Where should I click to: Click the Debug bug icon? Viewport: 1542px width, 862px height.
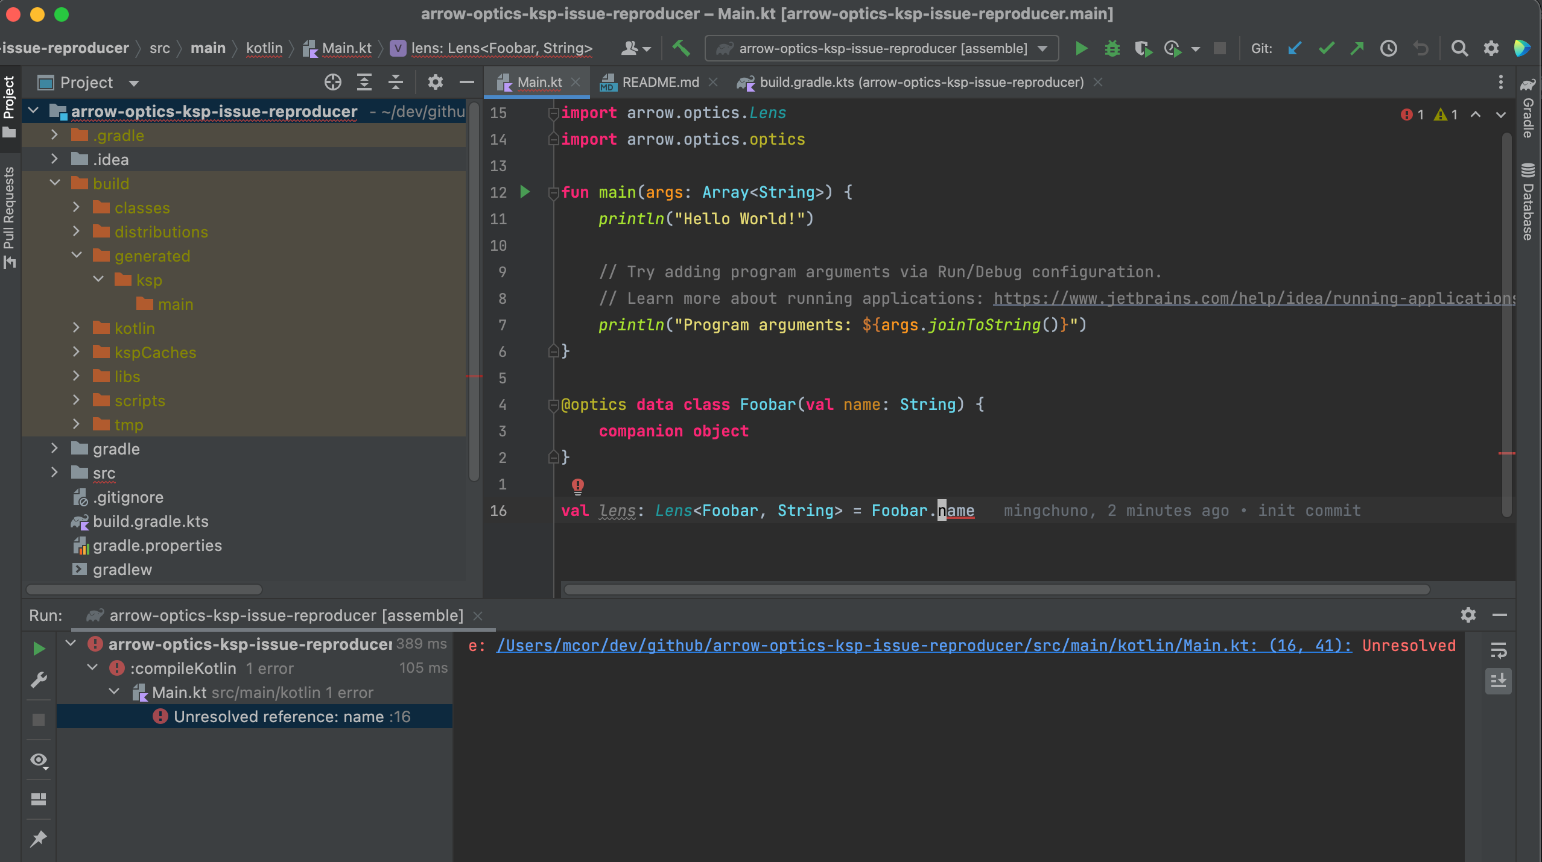1112,48
